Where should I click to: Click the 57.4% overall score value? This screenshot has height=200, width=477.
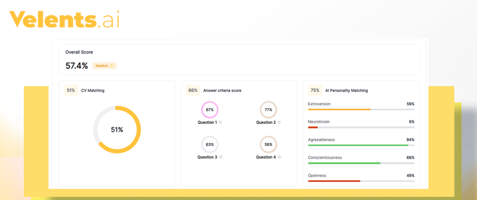pos(76,66)
